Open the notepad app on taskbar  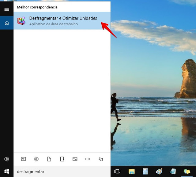(x=173, y=172)
